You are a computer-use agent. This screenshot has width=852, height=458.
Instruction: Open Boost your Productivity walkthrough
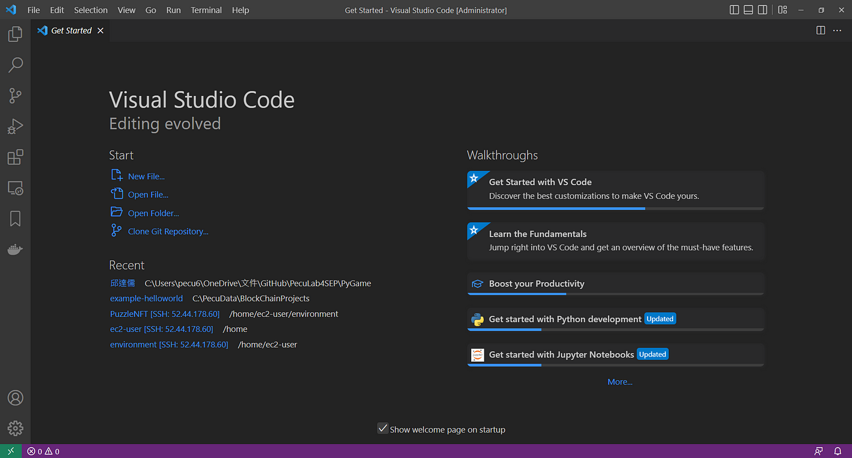tap(615, 284)
